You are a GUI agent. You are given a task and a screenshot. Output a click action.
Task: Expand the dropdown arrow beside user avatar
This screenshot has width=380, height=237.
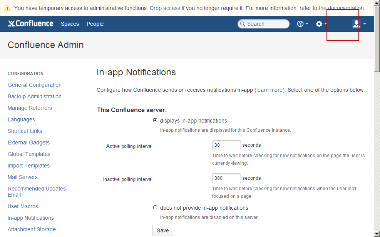pos(365,24)
